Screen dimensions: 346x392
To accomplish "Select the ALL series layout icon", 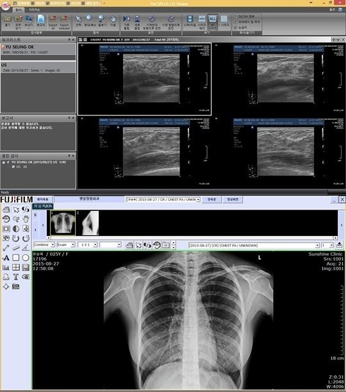I will click(213, 22).
